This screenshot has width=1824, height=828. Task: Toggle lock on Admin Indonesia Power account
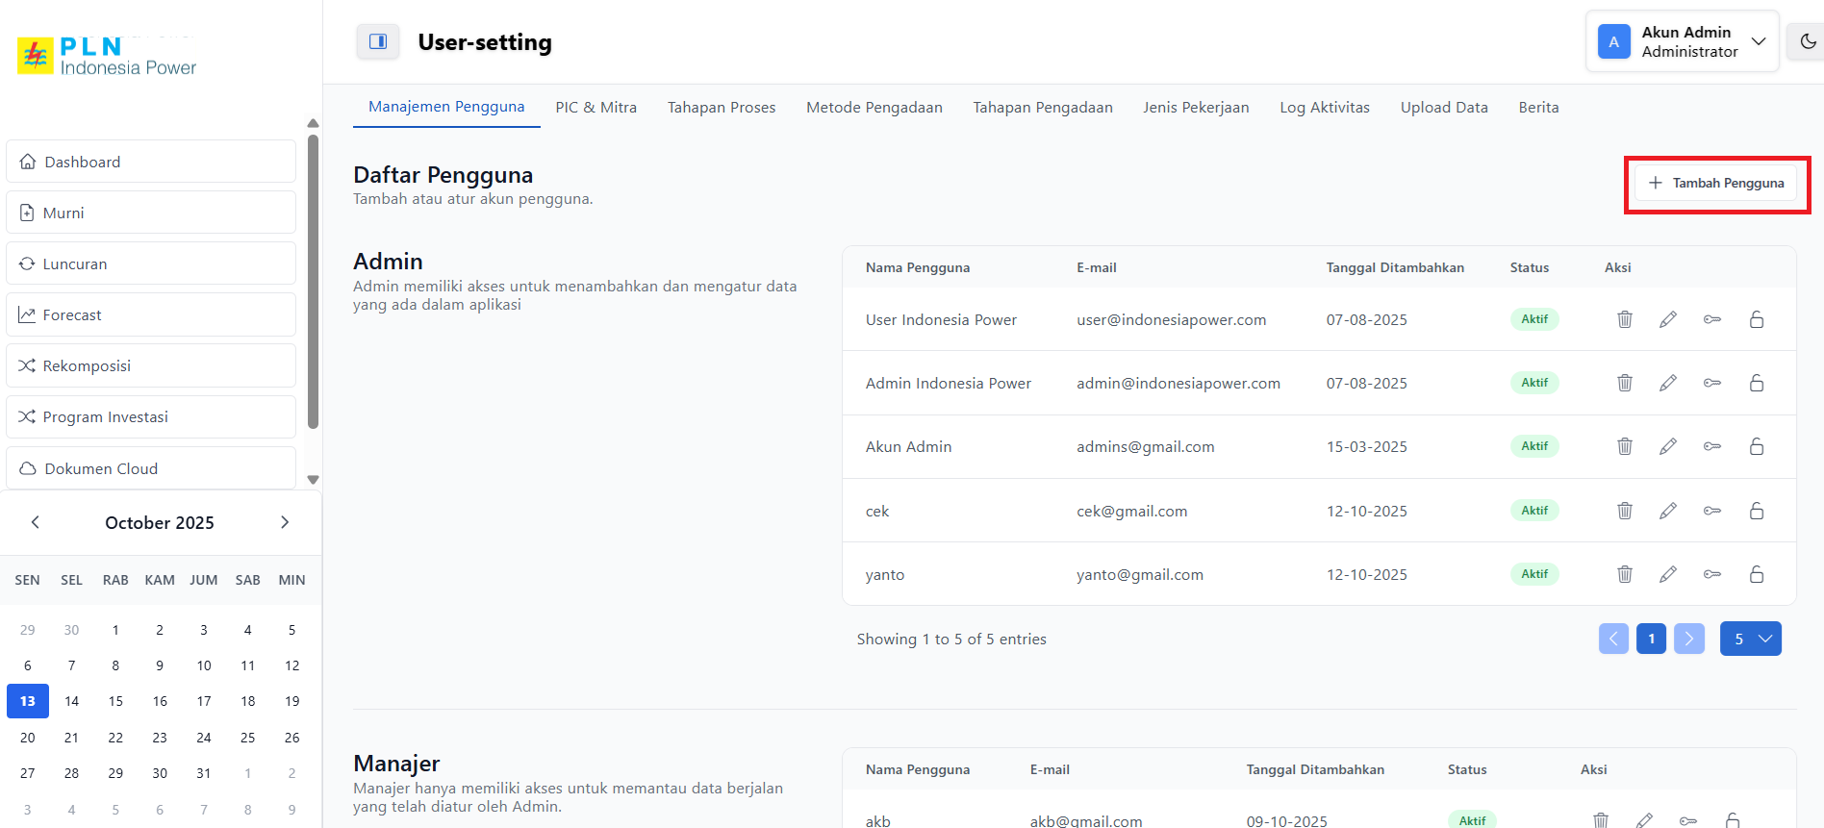1757,383
